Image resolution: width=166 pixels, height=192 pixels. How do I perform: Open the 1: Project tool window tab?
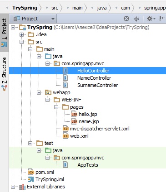click(4, 33)
